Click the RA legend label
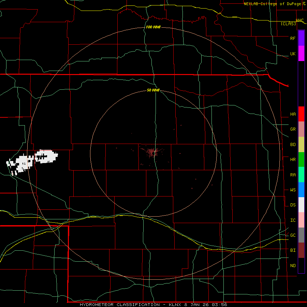307x307 pixels. [x=293, y=175]
